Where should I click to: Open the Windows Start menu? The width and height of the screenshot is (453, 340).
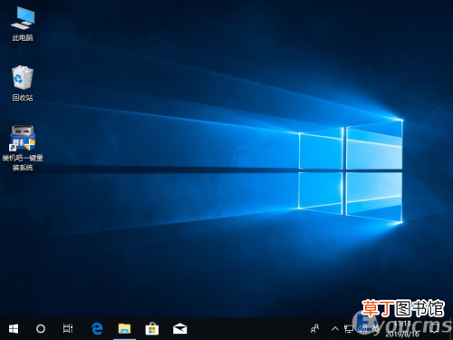click(x=14, y=328)
